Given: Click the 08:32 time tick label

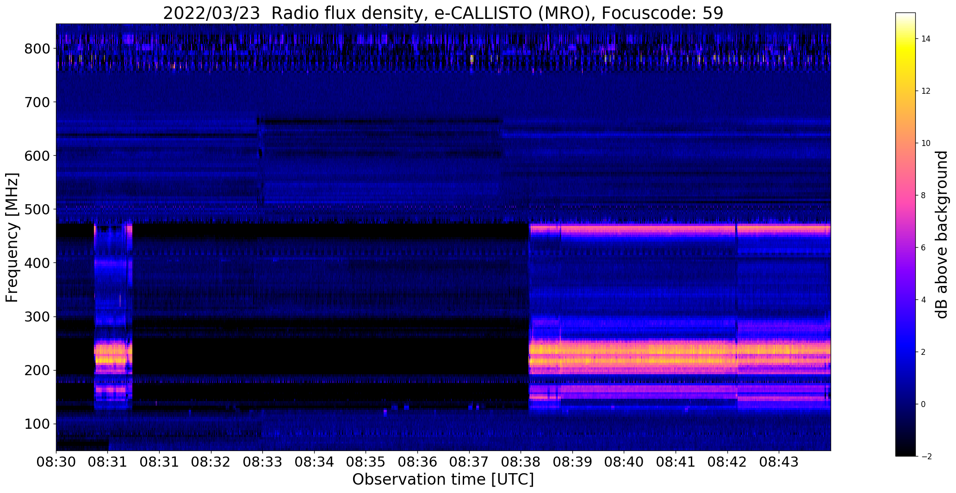Looking at the screenshot, I should pyautogui.click(x=211, y=462).
